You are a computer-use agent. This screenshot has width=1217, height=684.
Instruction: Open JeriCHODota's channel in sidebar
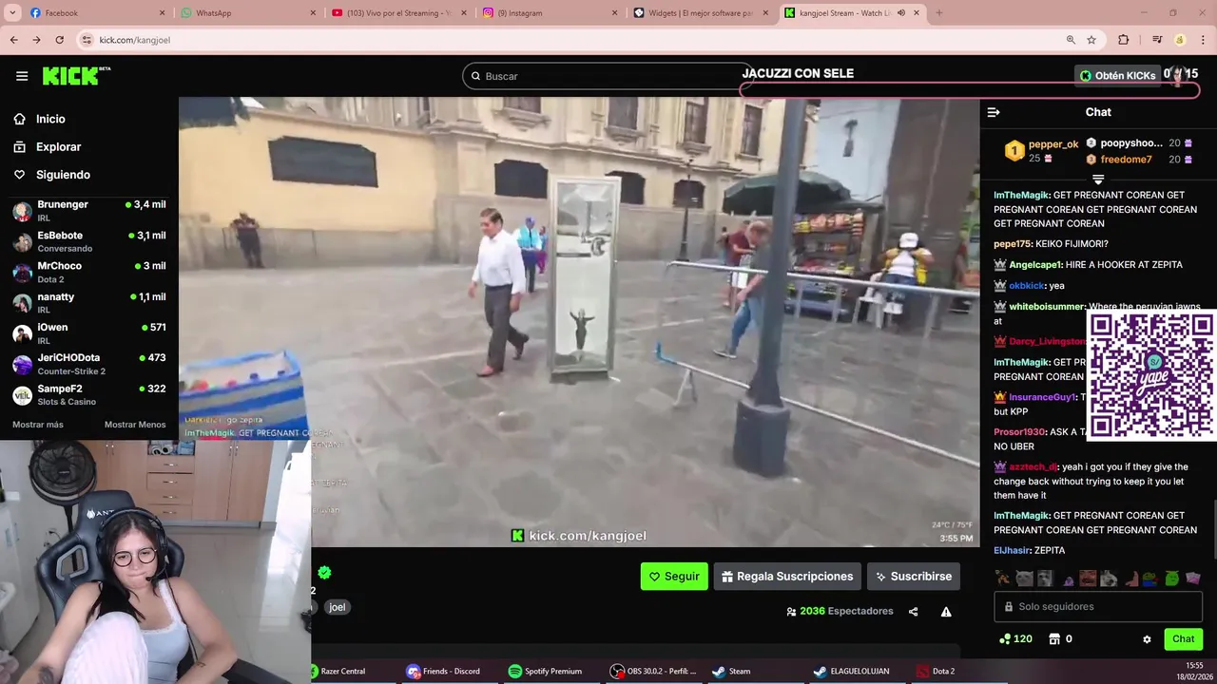89,364
